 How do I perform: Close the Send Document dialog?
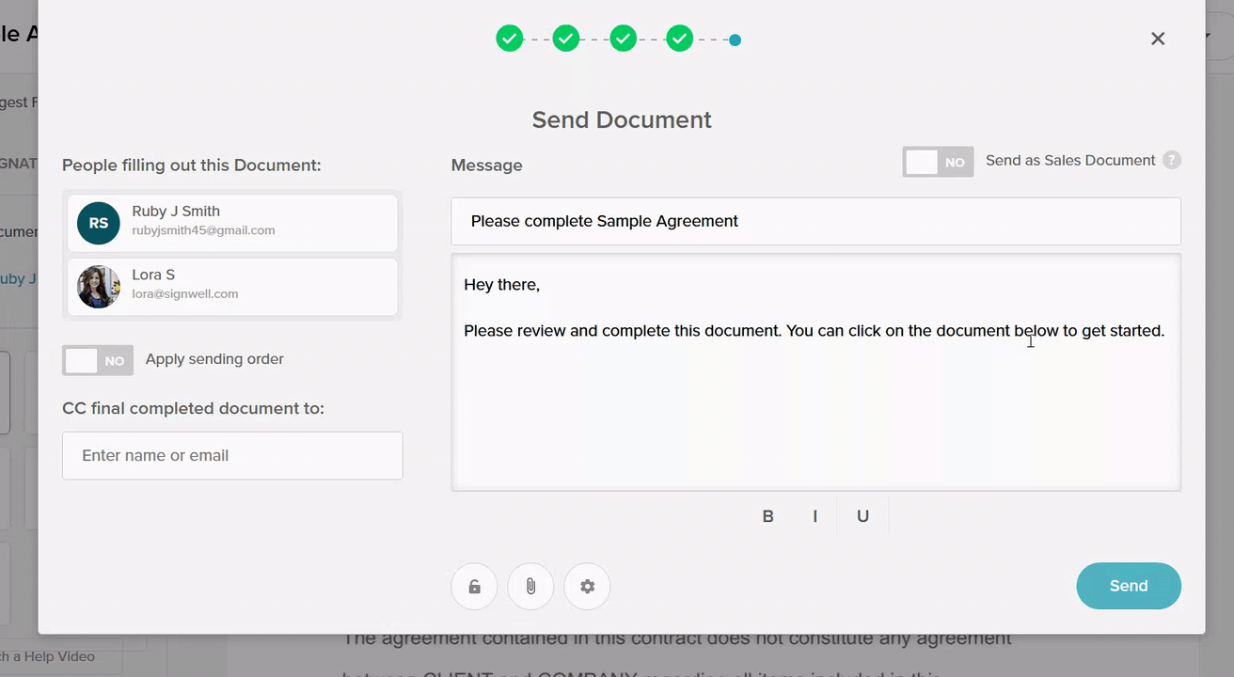tap(1158, 39)
